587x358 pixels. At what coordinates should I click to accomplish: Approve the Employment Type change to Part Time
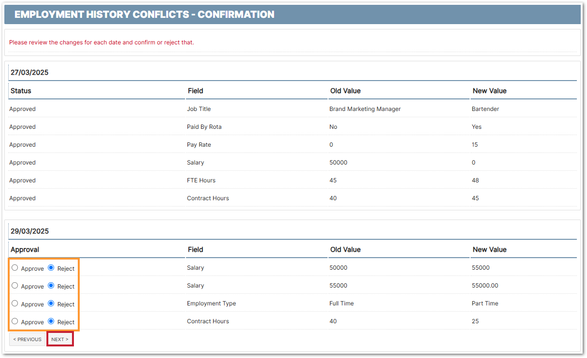pyautogui.click(x=15, y=303)
